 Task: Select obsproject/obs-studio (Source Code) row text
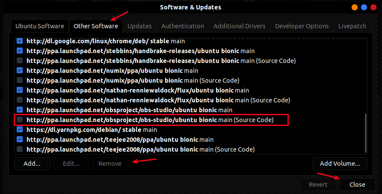150,120
